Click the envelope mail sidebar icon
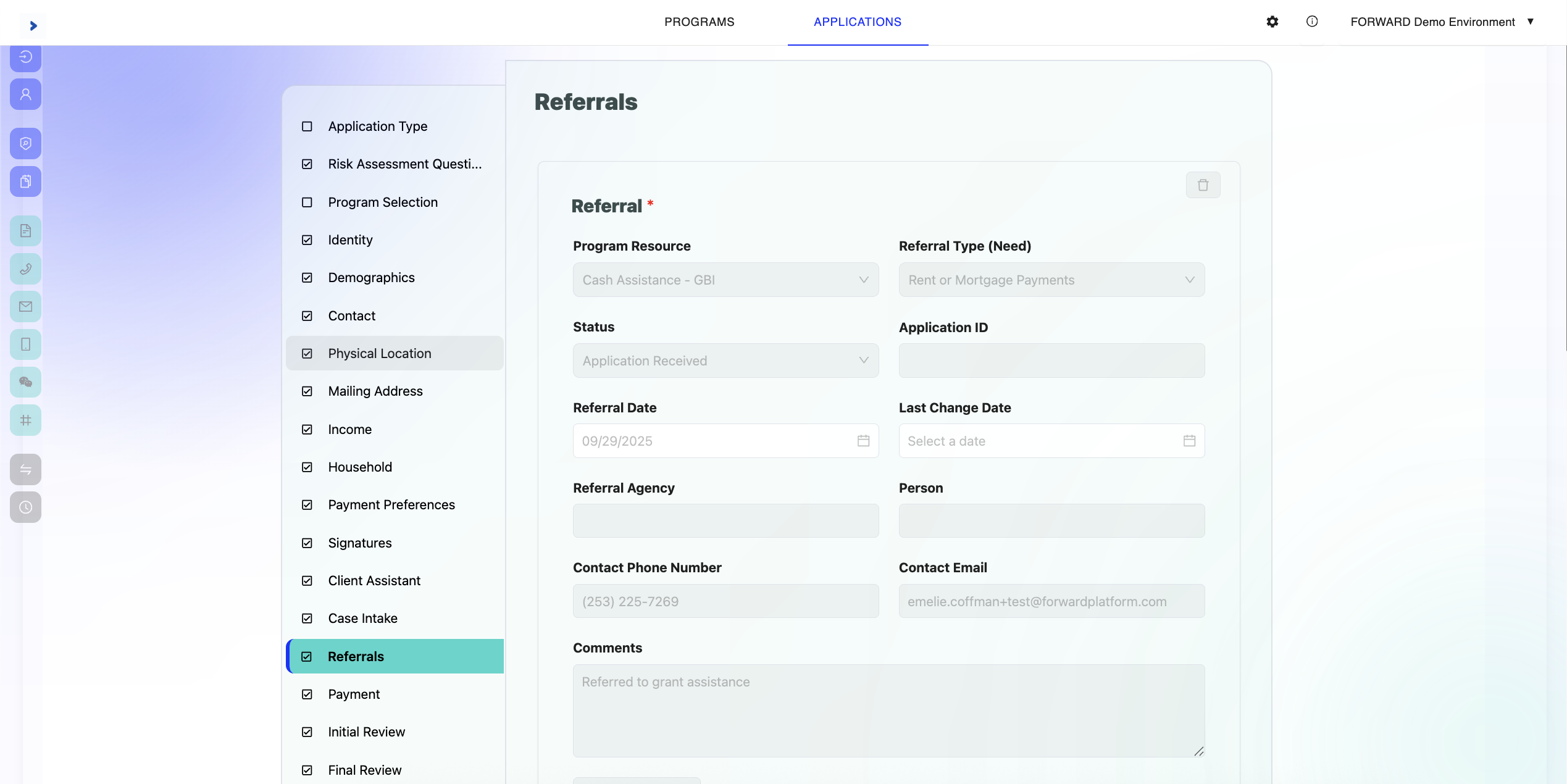Viewport: 1567px width, 784px height. (x=25, y=307)
